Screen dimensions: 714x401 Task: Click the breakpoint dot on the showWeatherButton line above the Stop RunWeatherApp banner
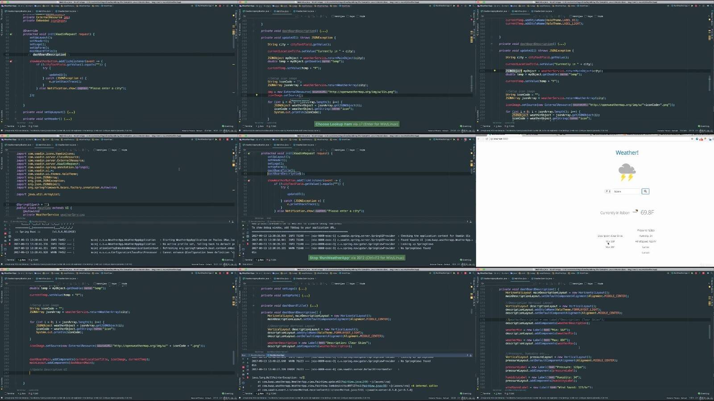pyautogui.click(x=249, y=181)
